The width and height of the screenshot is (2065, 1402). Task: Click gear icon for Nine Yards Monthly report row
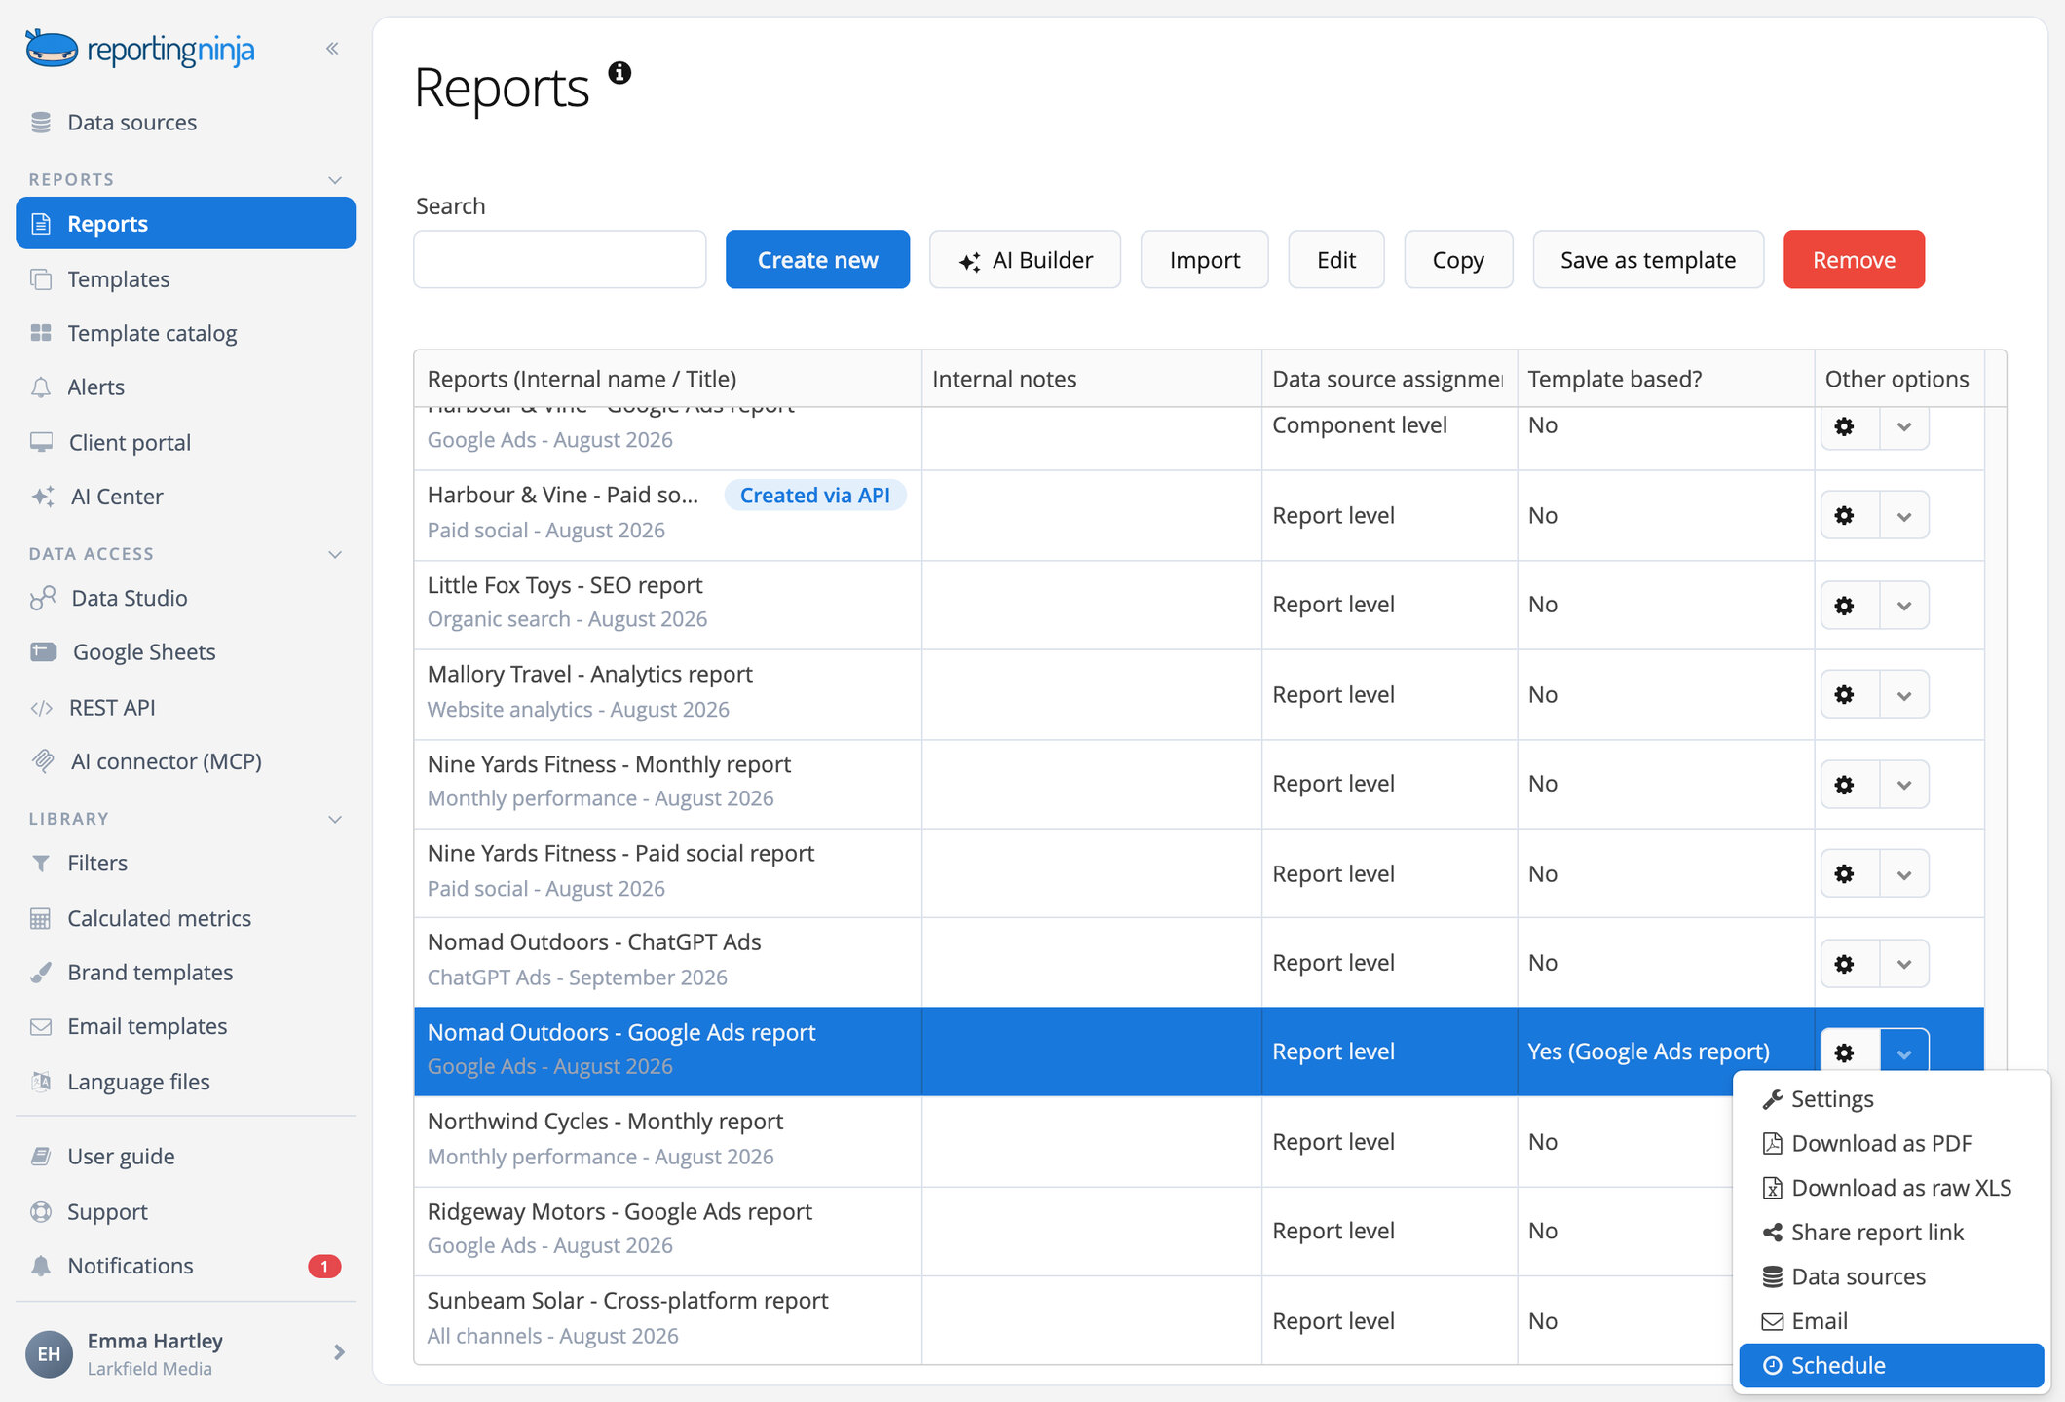[x=1845, y=784]
